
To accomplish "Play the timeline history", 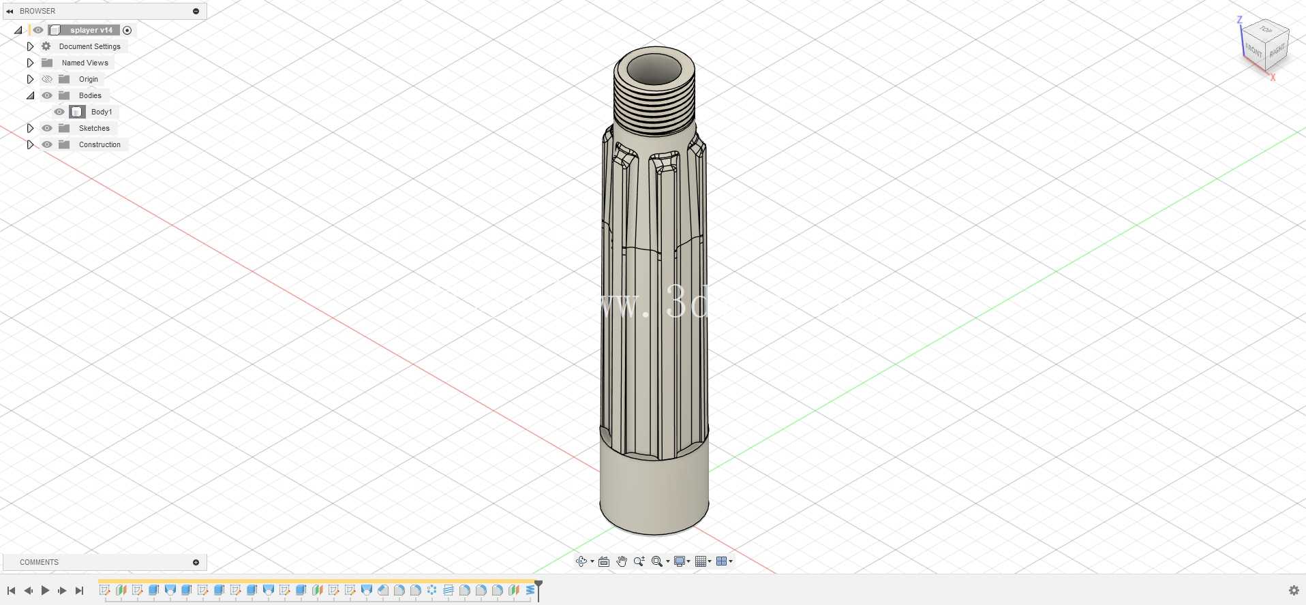I will (x=45, y=591).
